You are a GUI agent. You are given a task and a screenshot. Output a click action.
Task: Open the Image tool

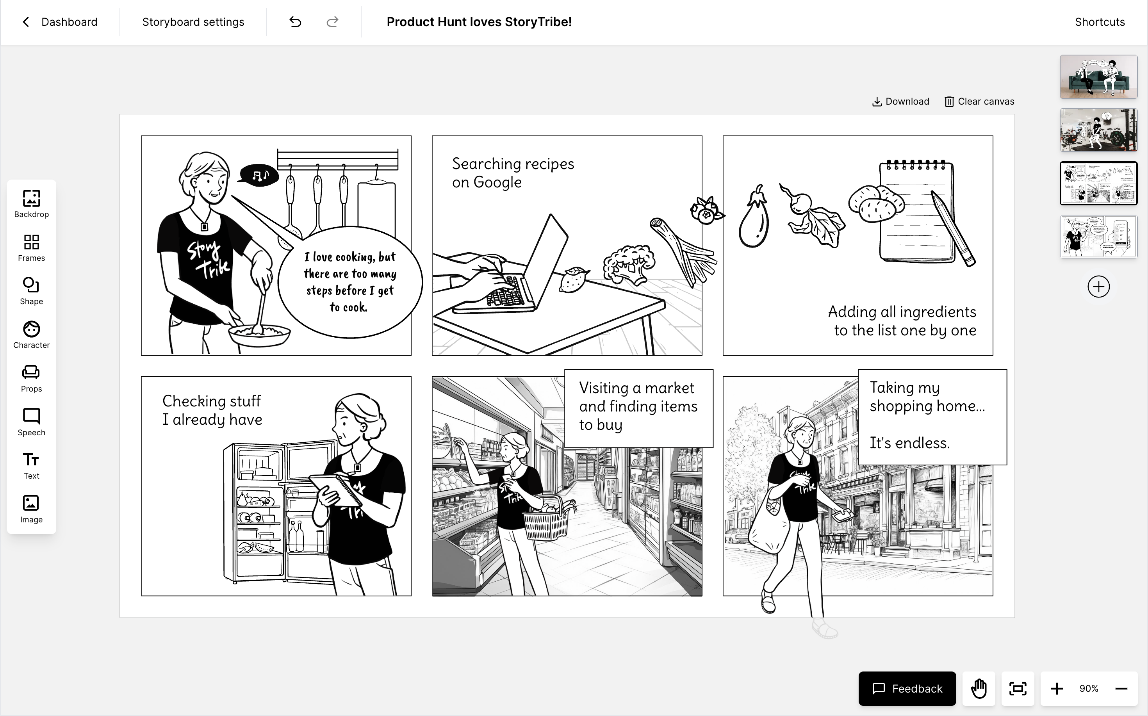click(x=31, y=509)
